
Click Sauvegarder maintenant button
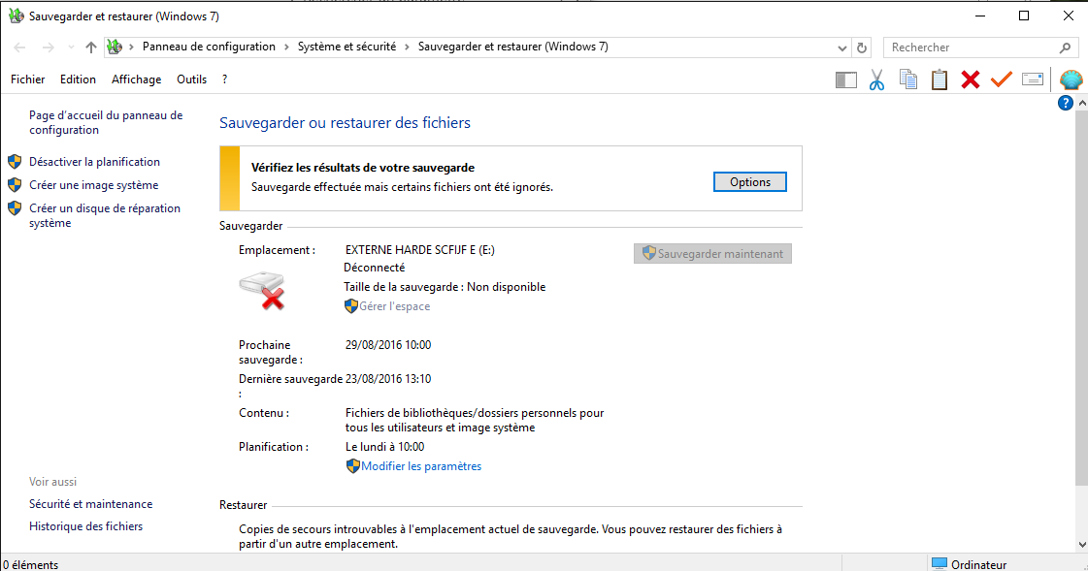(x=712, y=254)
